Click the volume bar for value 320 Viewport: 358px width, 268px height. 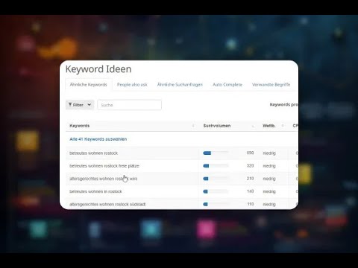(216, 166)
